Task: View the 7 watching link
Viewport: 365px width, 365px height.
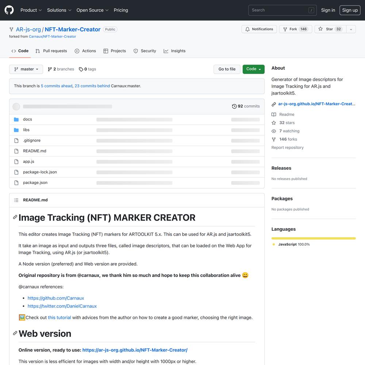Action: click(285, 131)
